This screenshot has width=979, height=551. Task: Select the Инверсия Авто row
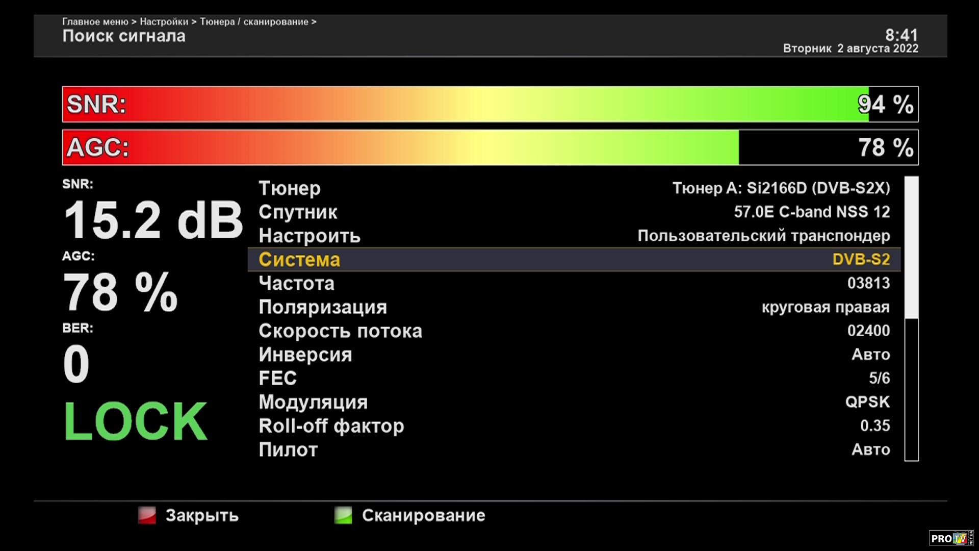(x=574, y=355)
